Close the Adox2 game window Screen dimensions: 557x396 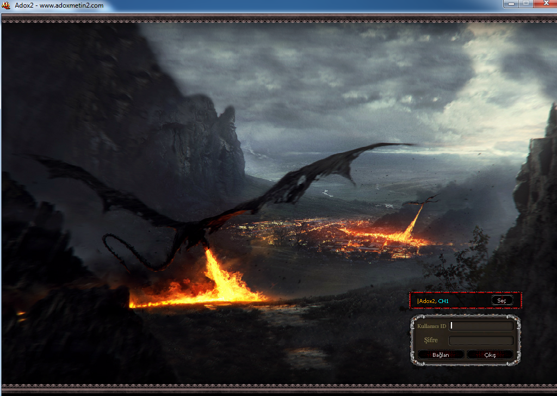(x=545, y=4)
